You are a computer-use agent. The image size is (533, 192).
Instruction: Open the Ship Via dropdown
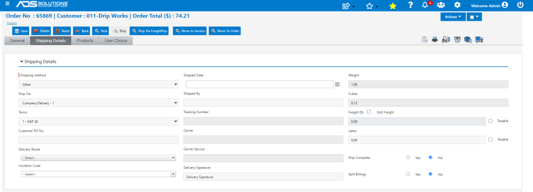pos(98,103)
